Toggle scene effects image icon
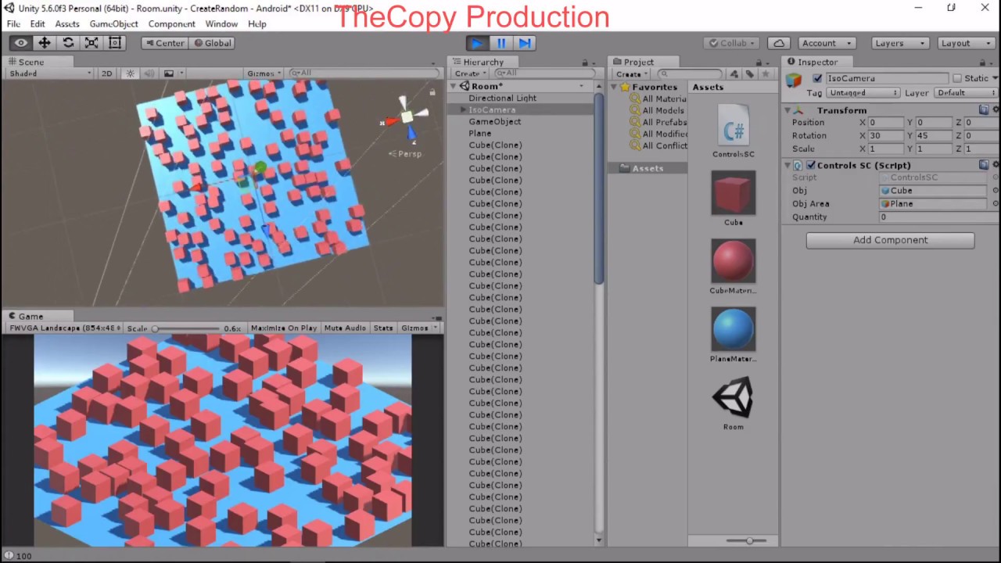Viewport: 1001px width, 563px height. [x=169, y=74]
